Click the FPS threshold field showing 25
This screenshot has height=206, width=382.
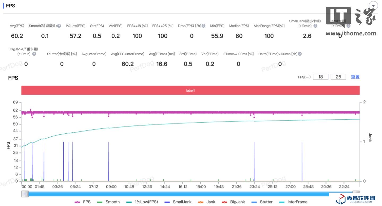coord(338,77)
